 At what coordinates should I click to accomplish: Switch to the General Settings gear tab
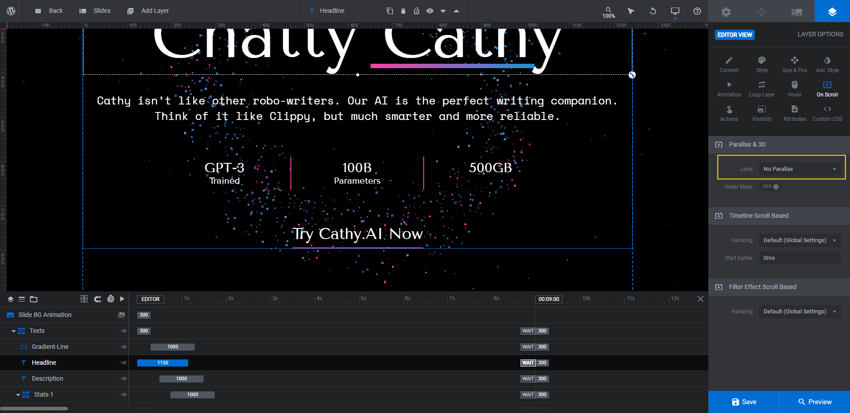[x=726, y=12]
